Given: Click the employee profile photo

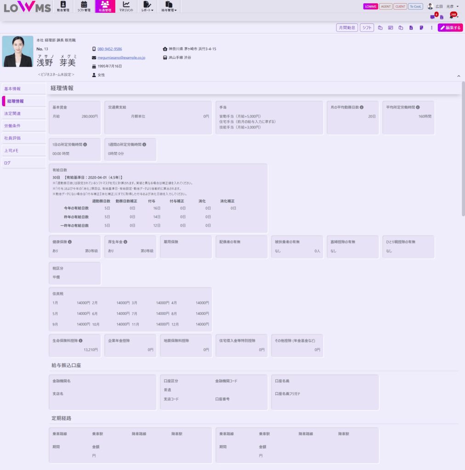Looking at the screenshot, I should [x=18, y=51].
